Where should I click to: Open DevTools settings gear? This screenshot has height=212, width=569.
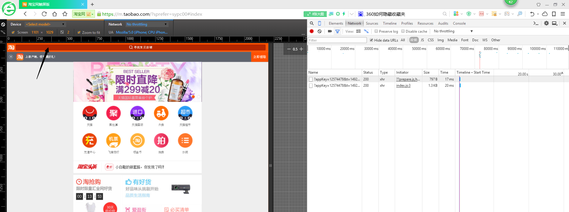[546, 23]
